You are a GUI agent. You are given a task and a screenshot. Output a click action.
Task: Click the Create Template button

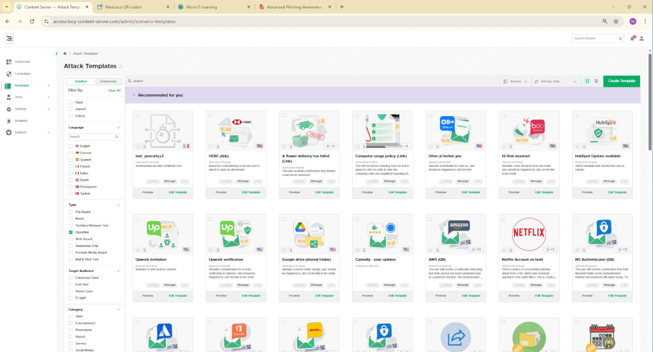point(622,81)
